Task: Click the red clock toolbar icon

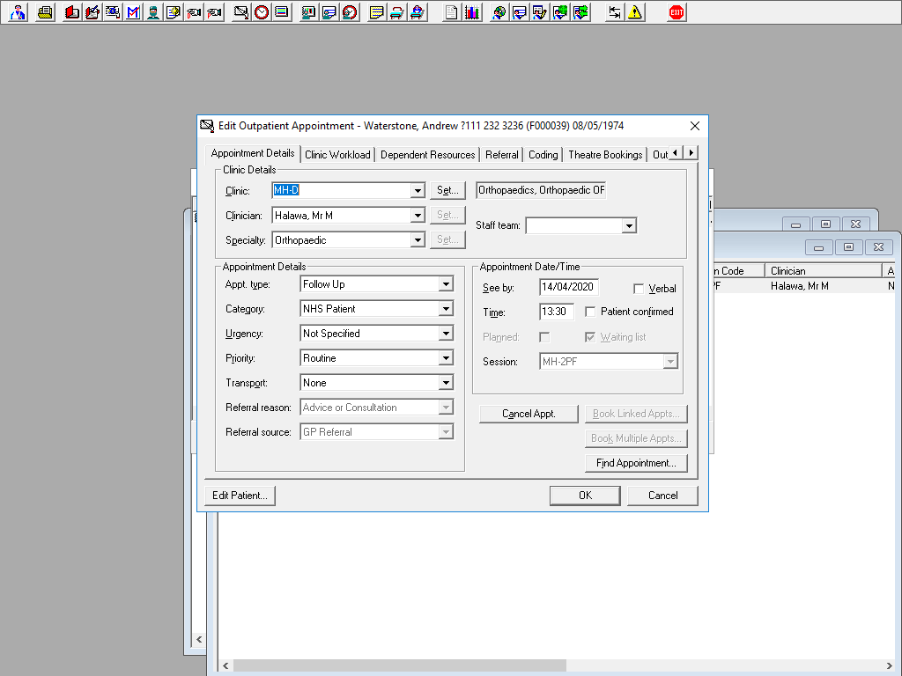Action: (x=262, y=12)
